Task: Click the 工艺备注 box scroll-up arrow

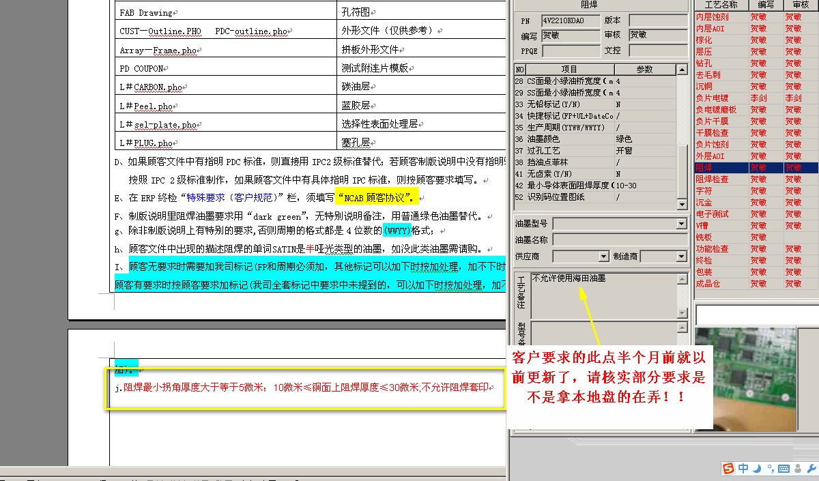Action: pos(682,279)
